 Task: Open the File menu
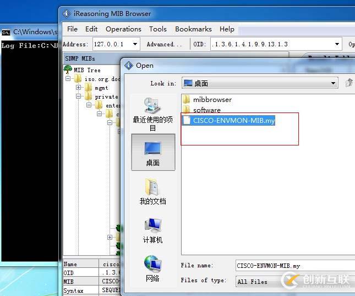[x=72, y=29]
